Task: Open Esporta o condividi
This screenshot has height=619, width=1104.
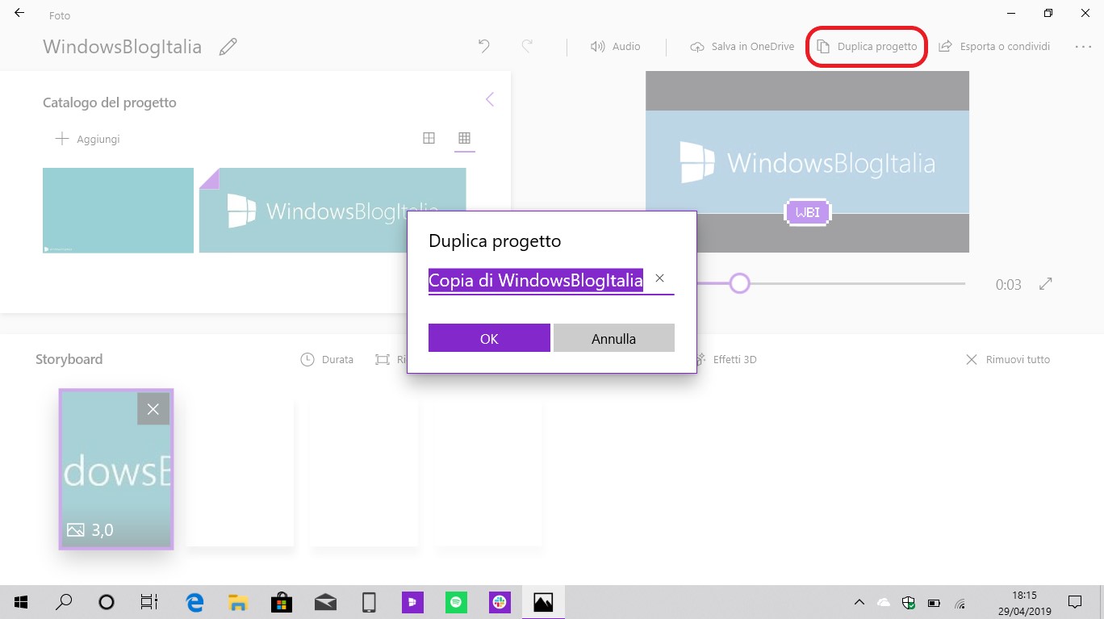Action: point(994,47)
